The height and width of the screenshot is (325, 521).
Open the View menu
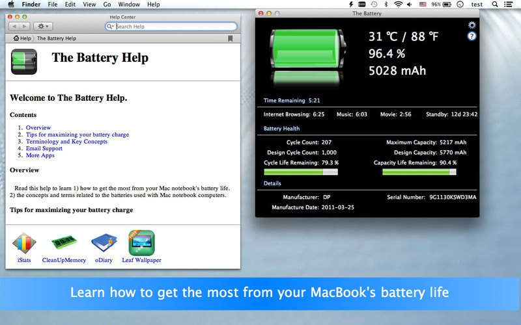[x=89, y=5]
